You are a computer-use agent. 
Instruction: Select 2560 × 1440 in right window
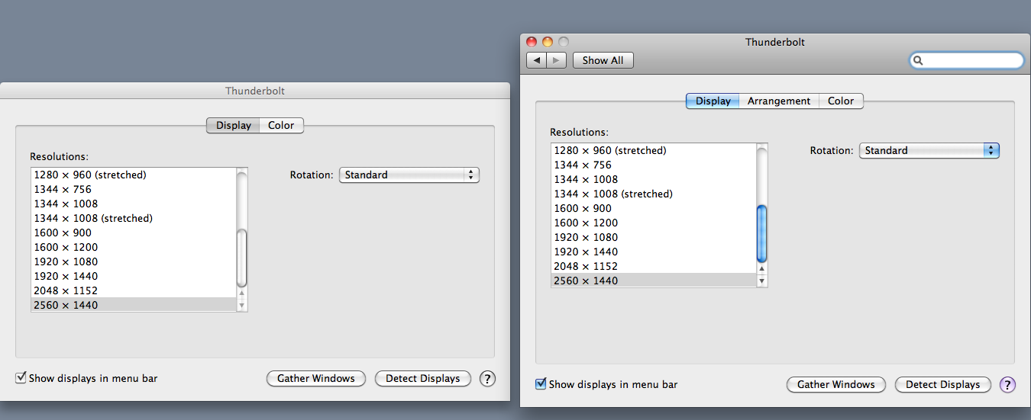pyautogui.click(x=654, y=281)
